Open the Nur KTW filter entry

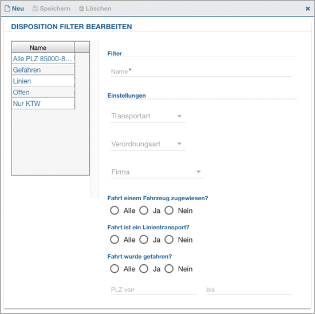coord(43,104)
